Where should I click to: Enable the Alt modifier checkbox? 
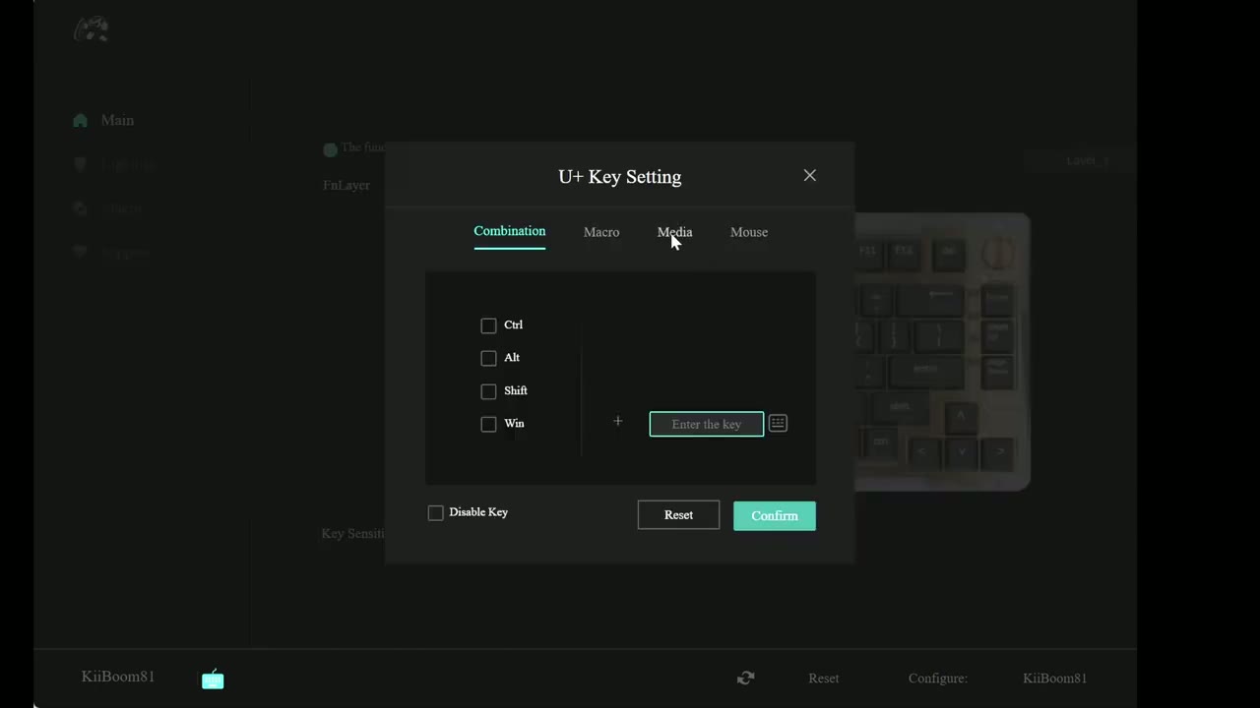coord(488,358)
